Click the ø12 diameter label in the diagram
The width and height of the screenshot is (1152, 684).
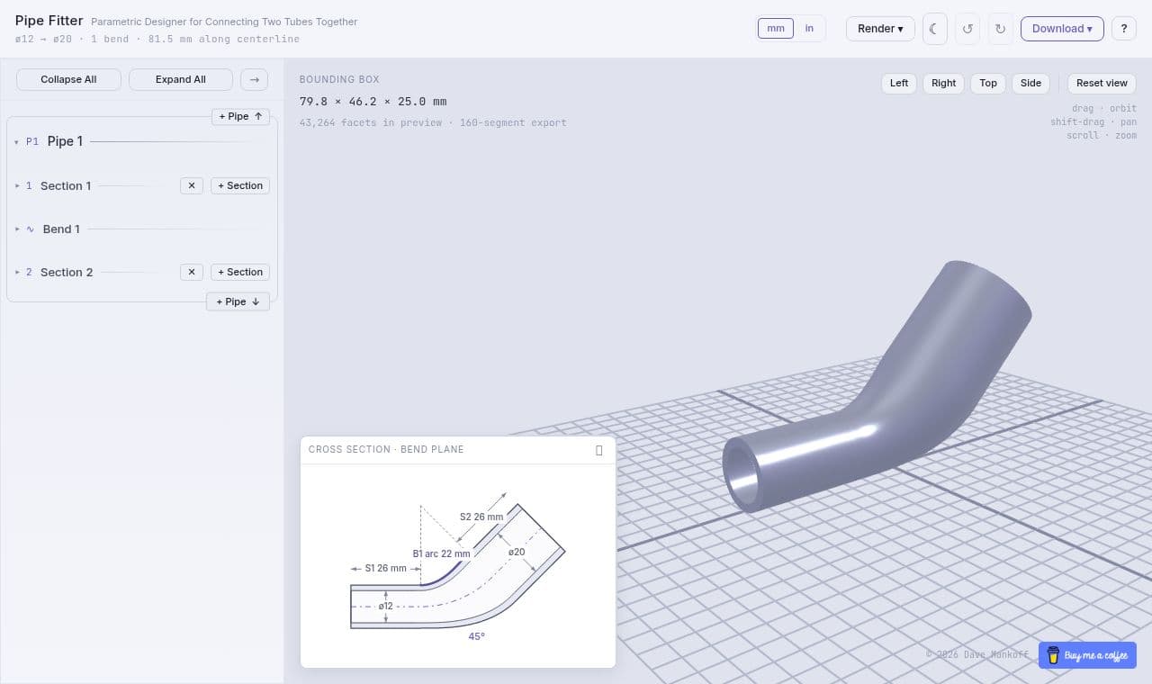coord(386,606)
